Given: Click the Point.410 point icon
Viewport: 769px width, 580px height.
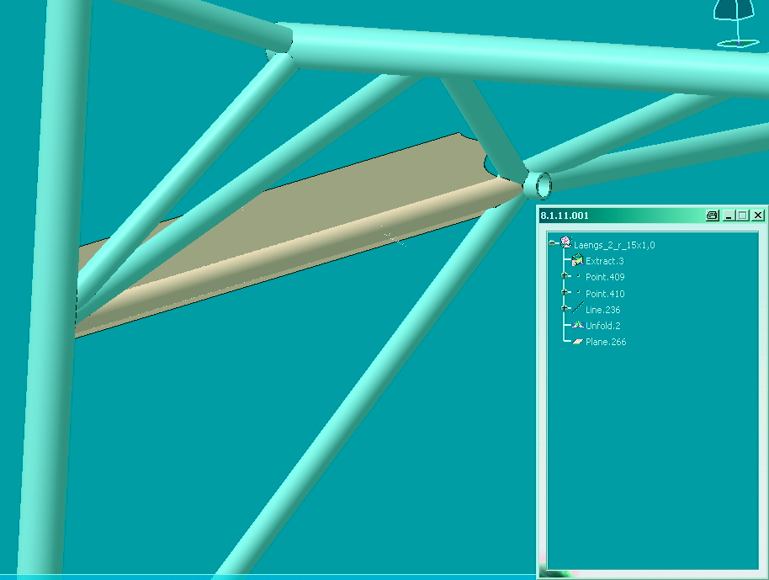Looking at the screenshot, I should point(578,292).
